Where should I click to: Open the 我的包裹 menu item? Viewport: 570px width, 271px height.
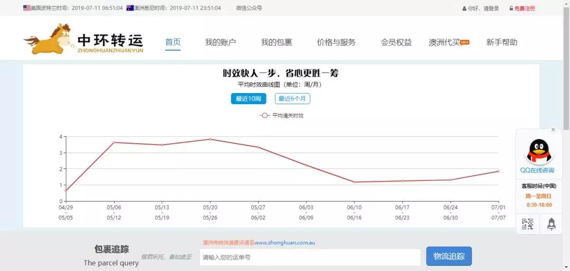coord(276,42)
